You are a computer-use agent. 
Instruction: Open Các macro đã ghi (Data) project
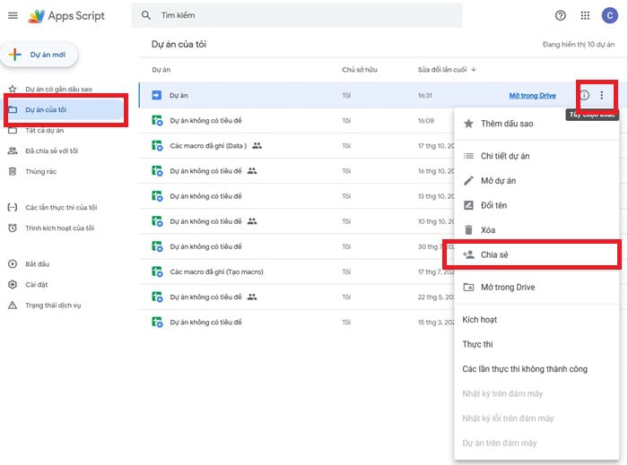pyautogui.click(x=207, y=145)
